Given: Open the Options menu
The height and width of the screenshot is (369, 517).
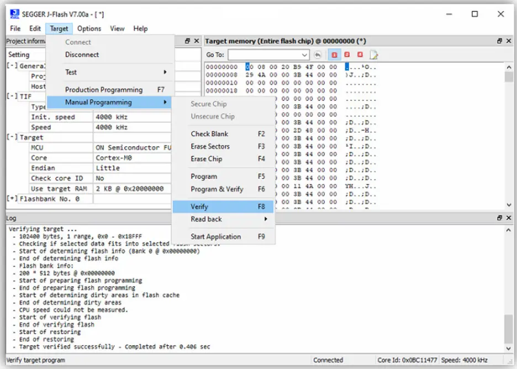Looking at the screenshot, I should pyautogui.click(x=89, y=28).
